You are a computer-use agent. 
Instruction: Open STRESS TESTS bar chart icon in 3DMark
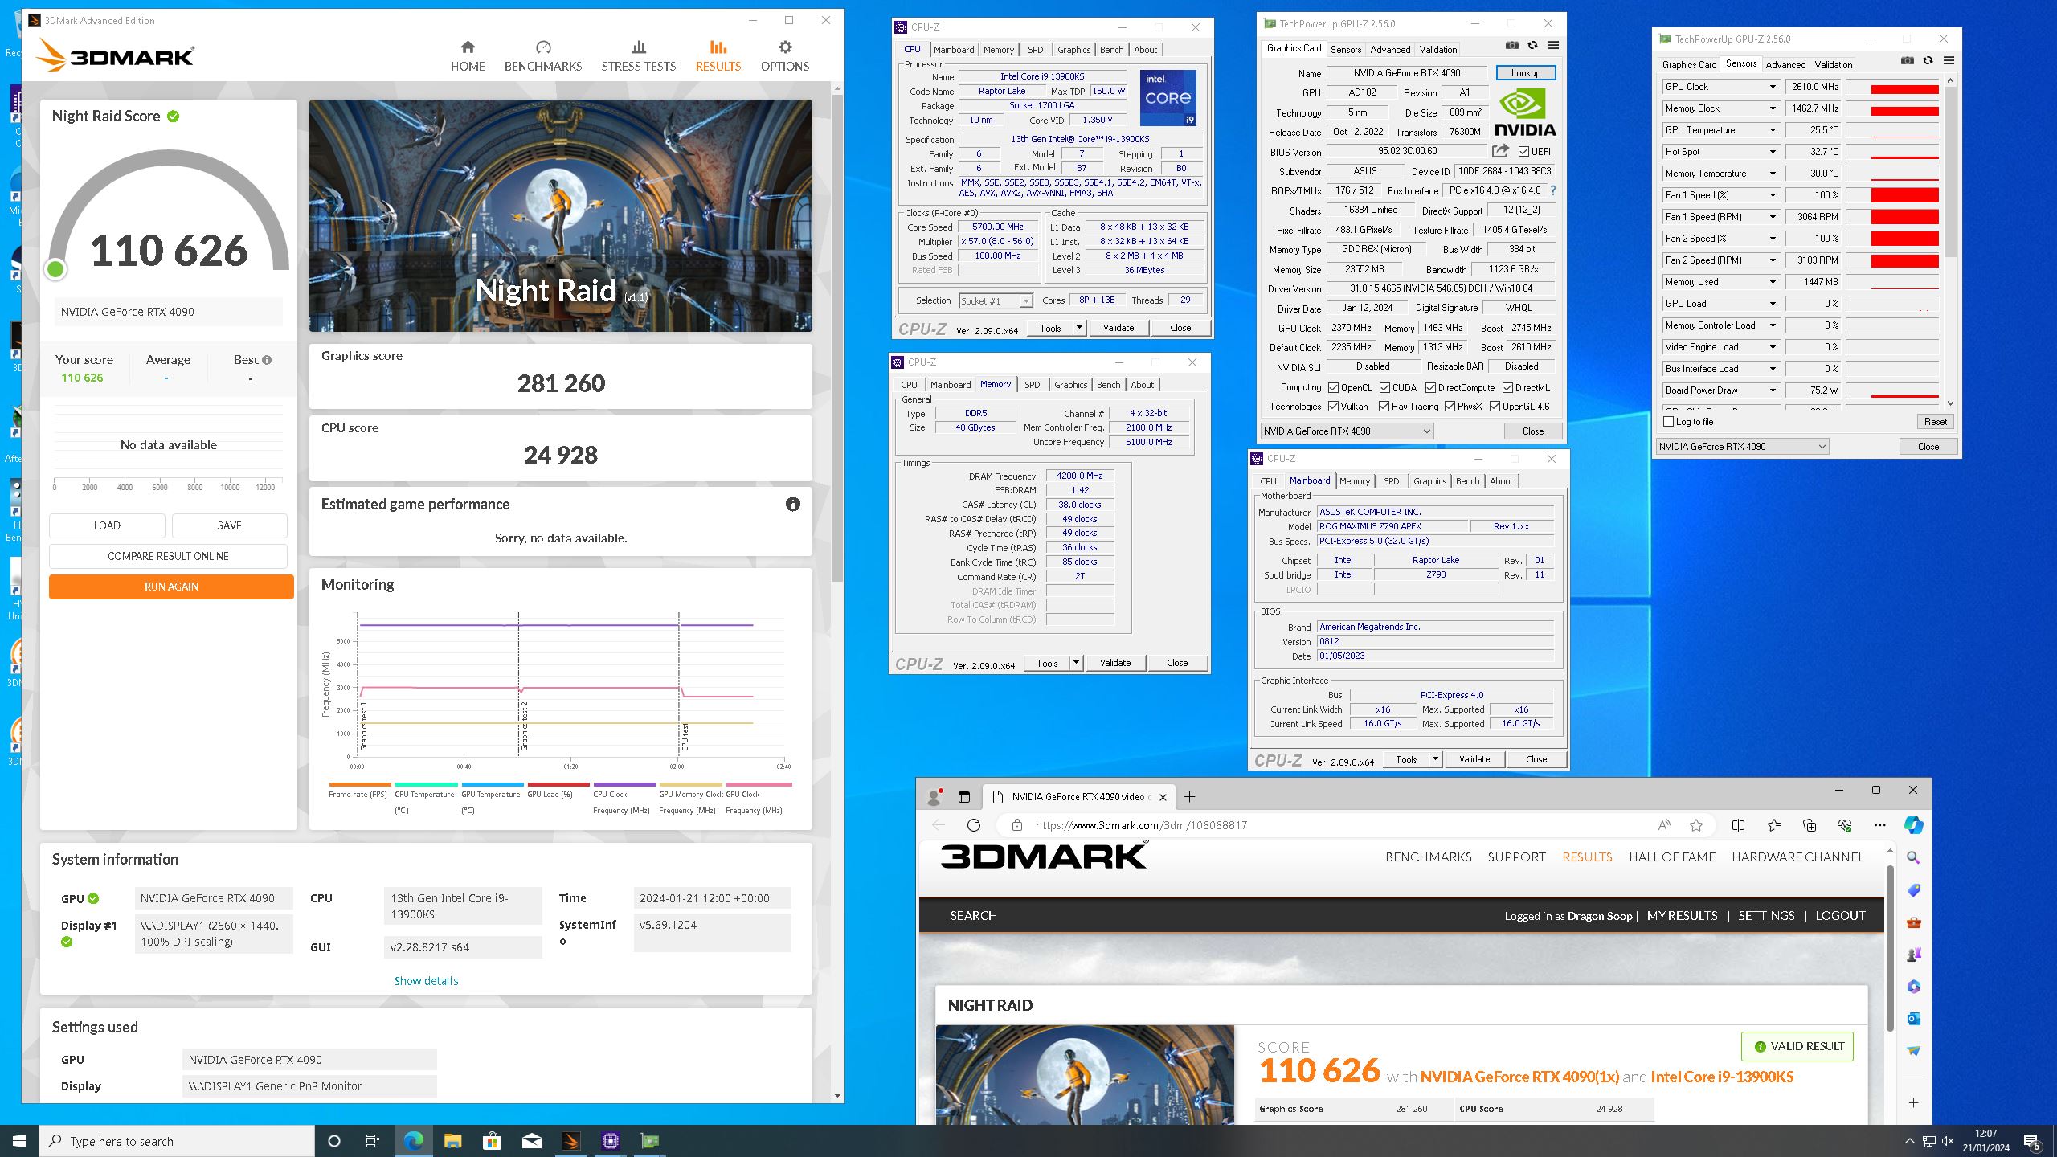click(639, 47)
